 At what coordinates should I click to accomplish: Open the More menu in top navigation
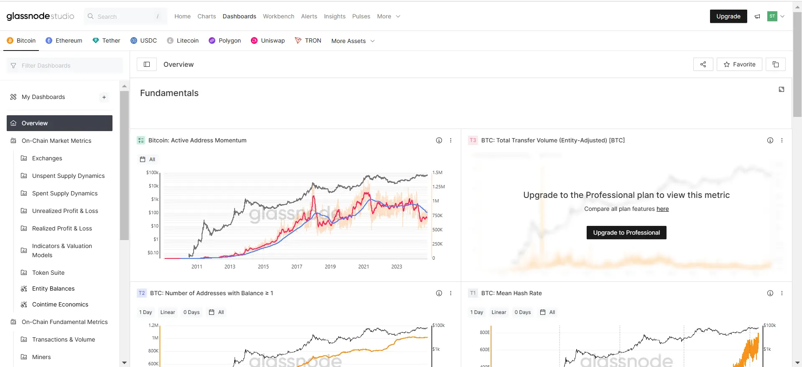point(388,16)
